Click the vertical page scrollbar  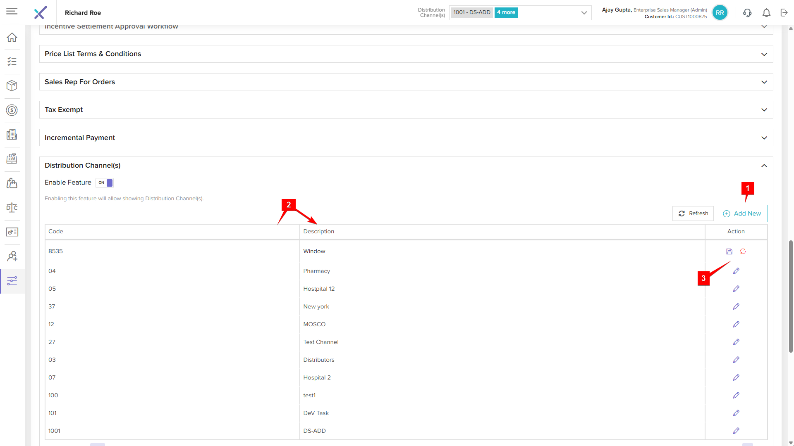pos(791,296)
